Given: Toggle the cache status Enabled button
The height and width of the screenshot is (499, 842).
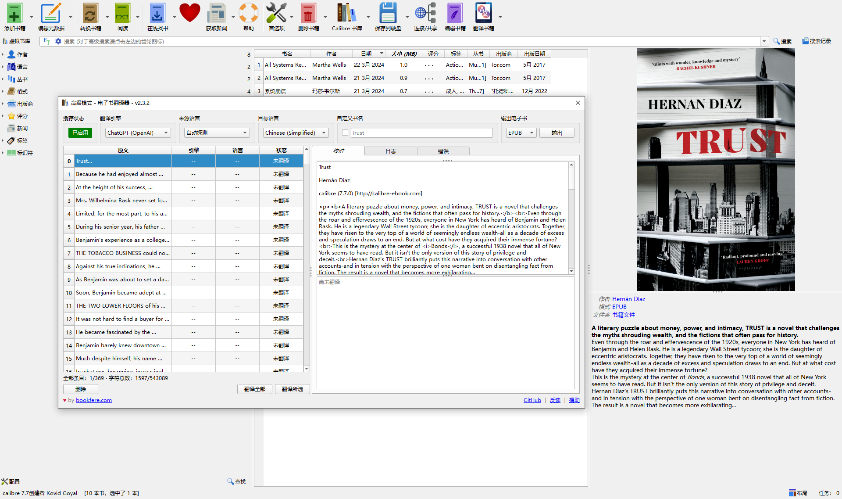Looking at the screenshot, I should click(80, 133).
